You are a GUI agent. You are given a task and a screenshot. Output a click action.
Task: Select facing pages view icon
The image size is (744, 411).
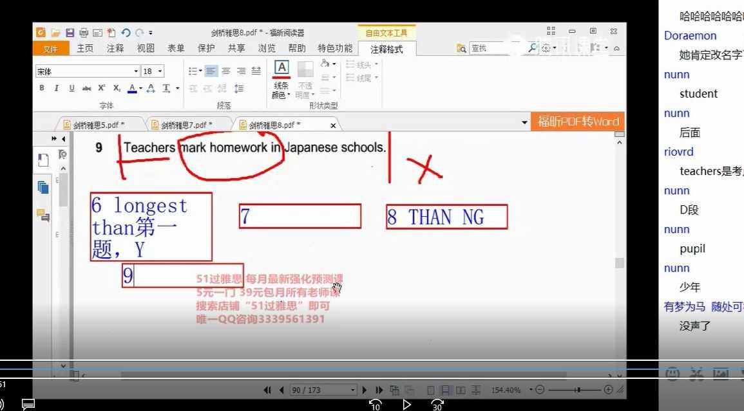461,390
